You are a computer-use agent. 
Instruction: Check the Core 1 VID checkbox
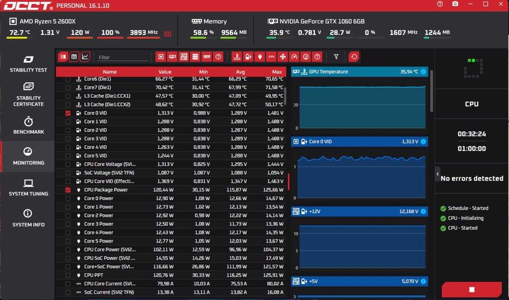coord(68,121)
